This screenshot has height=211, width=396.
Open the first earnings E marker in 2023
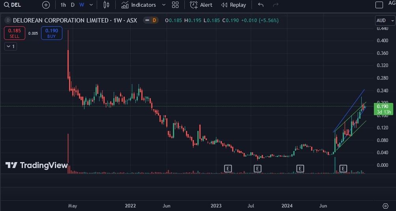(x=228, y=168)
